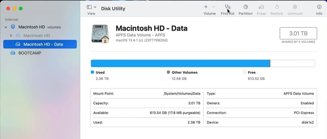Open the Partition pie-chart icon
This screenshot has width=327, height=139.
pos(246,7)
